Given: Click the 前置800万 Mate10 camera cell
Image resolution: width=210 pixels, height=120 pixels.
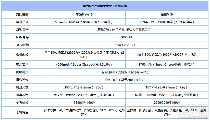Looking at the screenshot, I should pyautogui.click(x=84, y=55).
